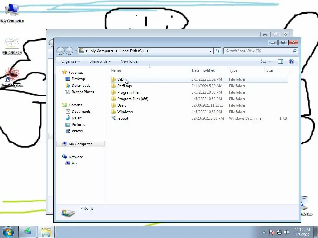Screen dimensions: 318x238
Task: Click the Forward navigation arrow
Action: [69, 51]
